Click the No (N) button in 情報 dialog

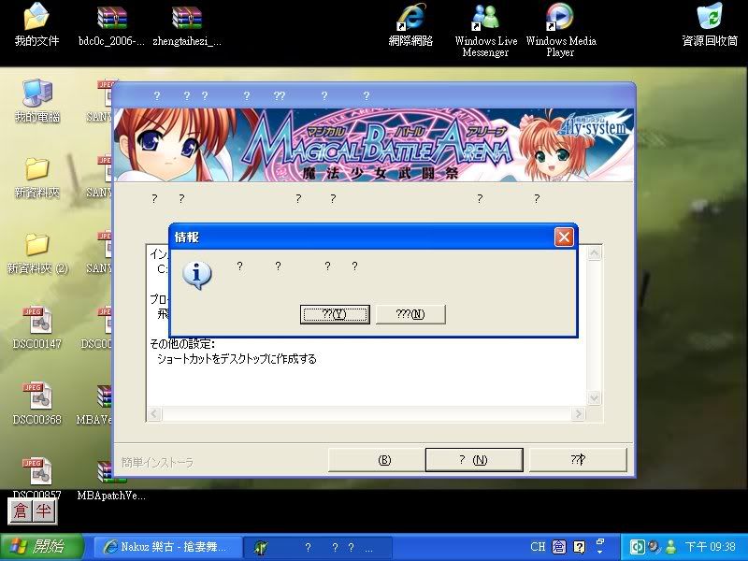(410, 314)
